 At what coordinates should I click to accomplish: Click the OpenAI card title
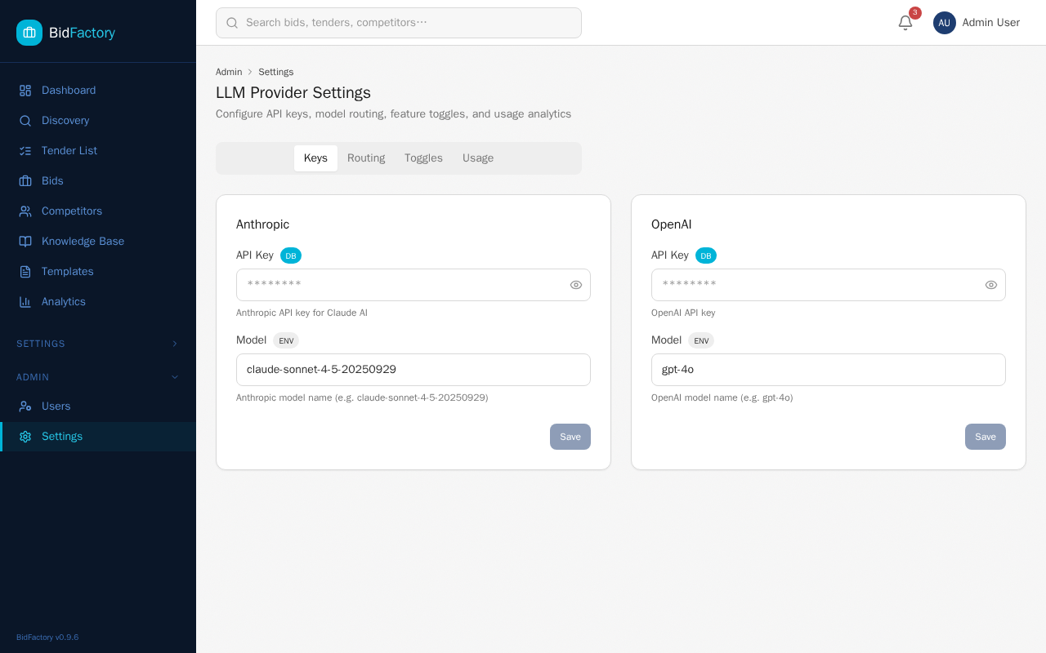(x=672, y=224)
